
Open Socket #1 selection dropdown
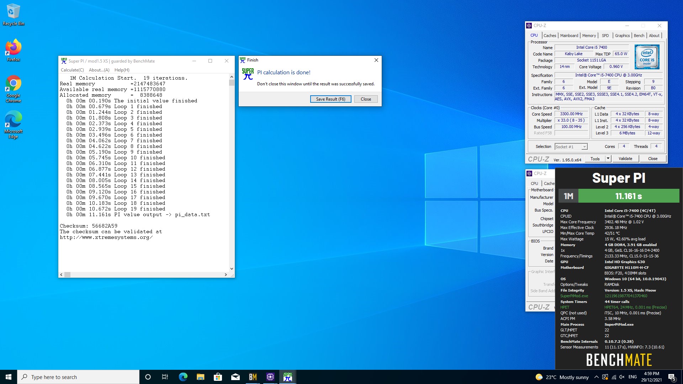tap(571, 146)
